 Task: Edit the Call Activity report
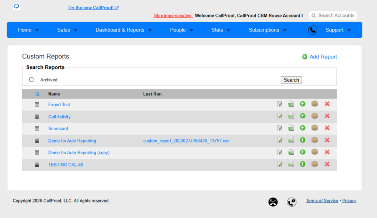pyautogui.click(x=279, y=116)
